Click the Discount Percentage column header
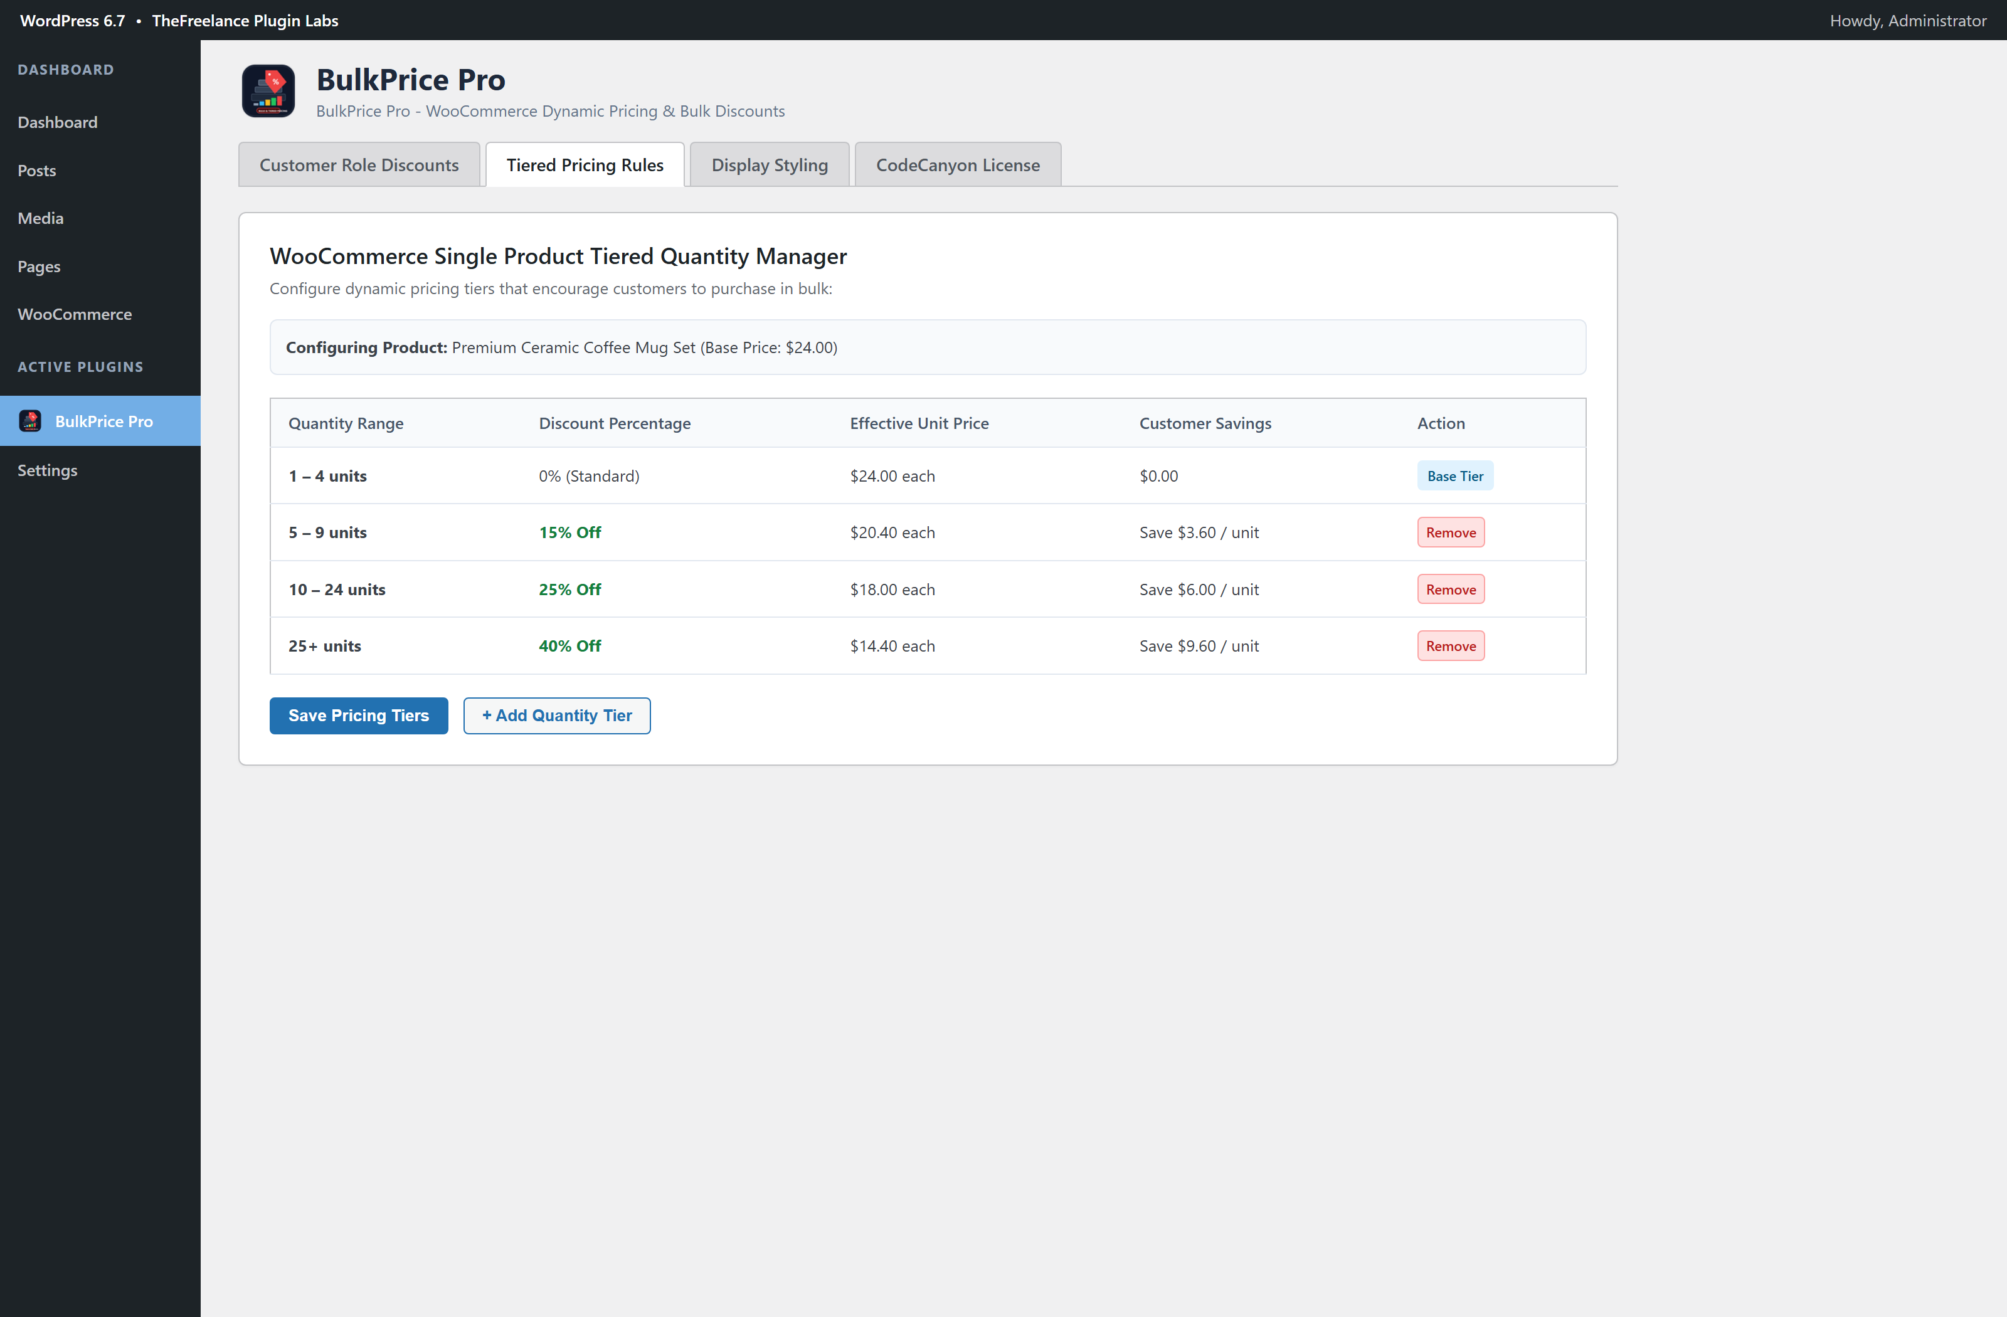Screen dimensions: 2007x1317 tap(615, 423)
